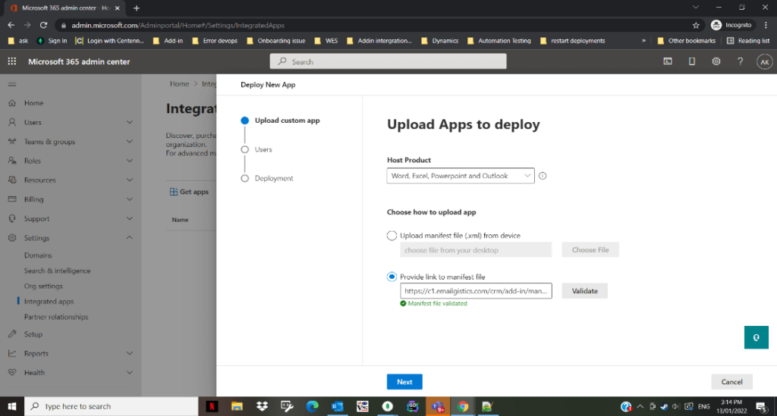This screenshot has height=416, width=777.
Task: Open the Other bookmarks folder
Action: (x=686, y=41)
